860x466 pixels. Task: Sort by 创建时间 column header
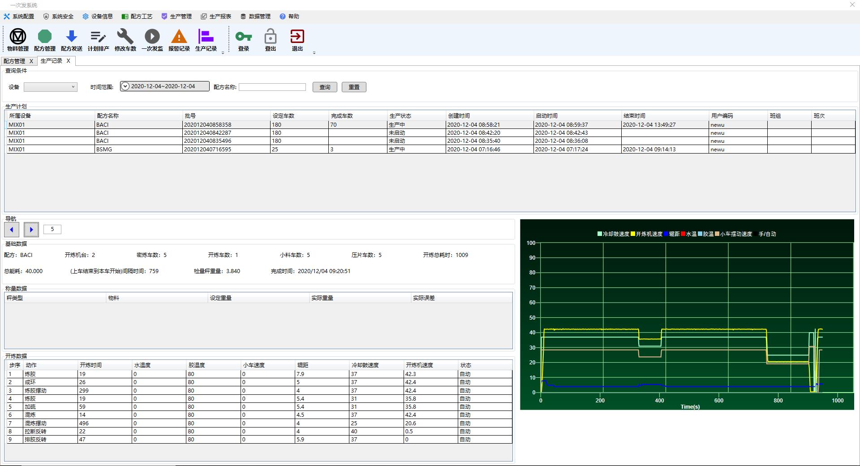coord(490,116)
